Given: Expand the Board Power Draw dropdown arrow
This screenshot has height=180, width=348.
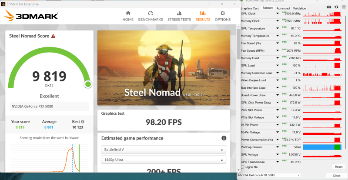Looking at the screenshot, I should point(278,95).
